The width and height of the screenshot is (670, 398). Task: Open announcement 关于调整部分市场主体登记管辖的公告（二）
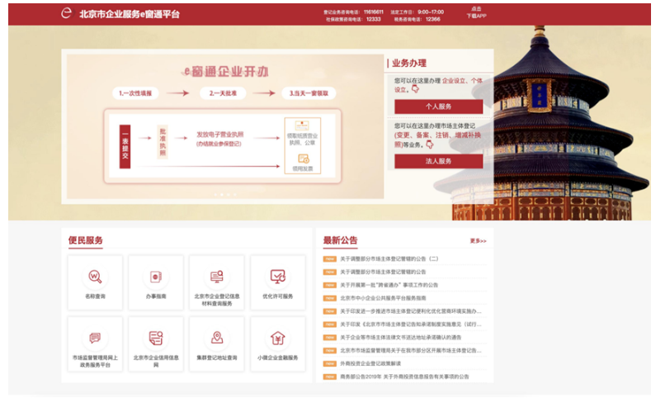pos(389,258)
